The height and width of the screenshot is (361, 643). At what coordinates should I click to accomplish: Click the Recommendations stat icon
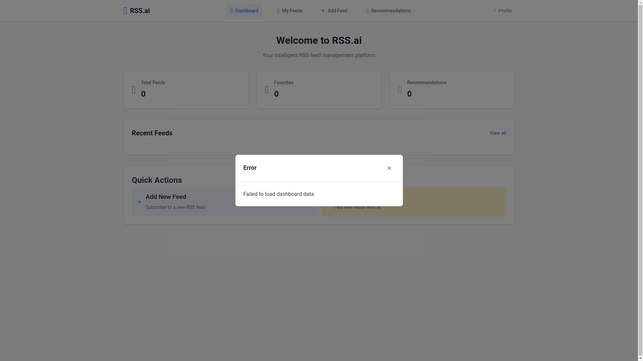(400, 90)
